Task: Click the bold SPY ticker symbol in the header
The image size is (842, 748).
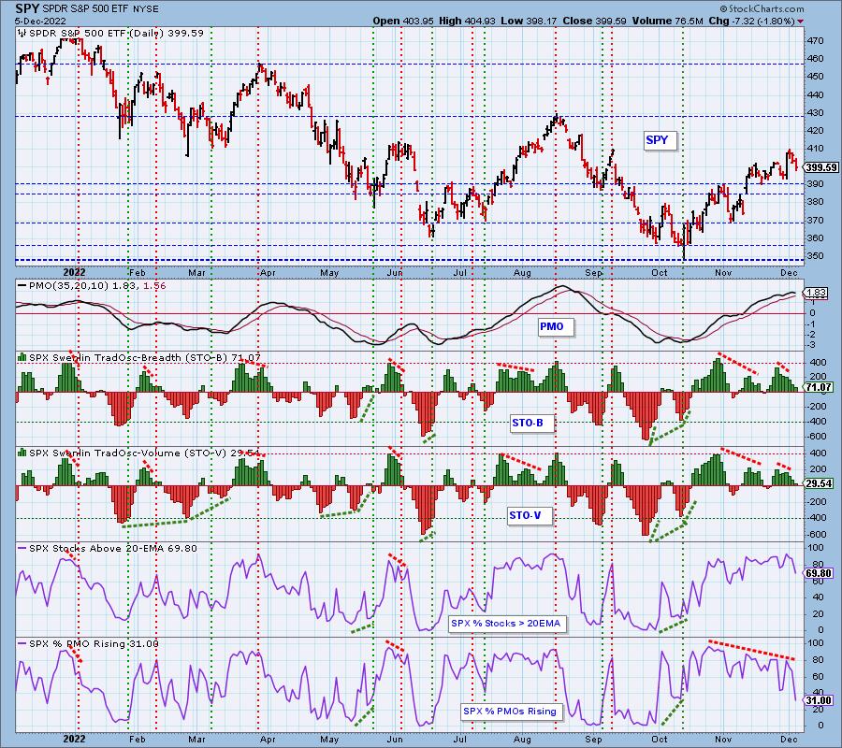Action: (x=27, y=9)
